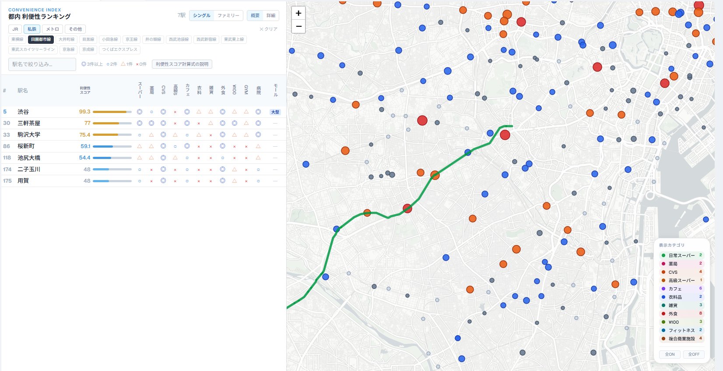Select the 私鉄 operator filter

tap(32, 29)
